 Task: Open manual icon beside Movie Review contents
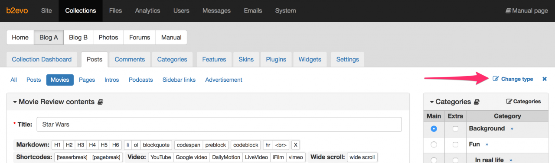101,102
